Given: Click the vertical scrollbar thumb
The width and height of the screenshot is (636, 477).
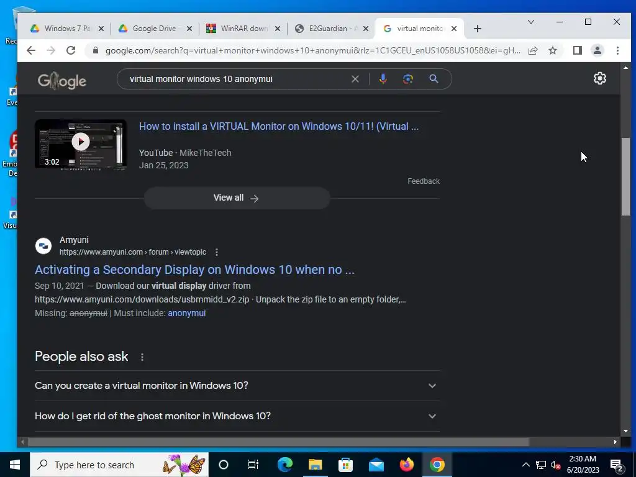Looking at the screenshot, I should (x=625, y=177).
